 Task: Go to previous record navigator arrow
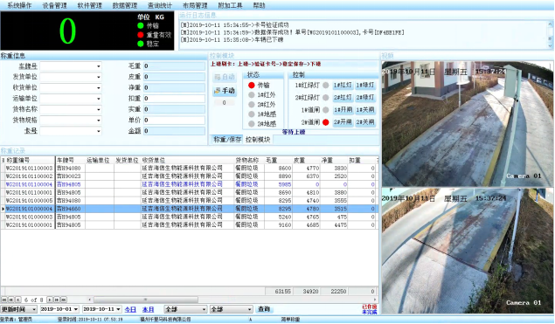pos(18,300)
